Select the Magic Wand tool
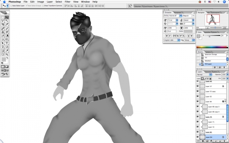 pyautogui.click(x=7, y=21)
